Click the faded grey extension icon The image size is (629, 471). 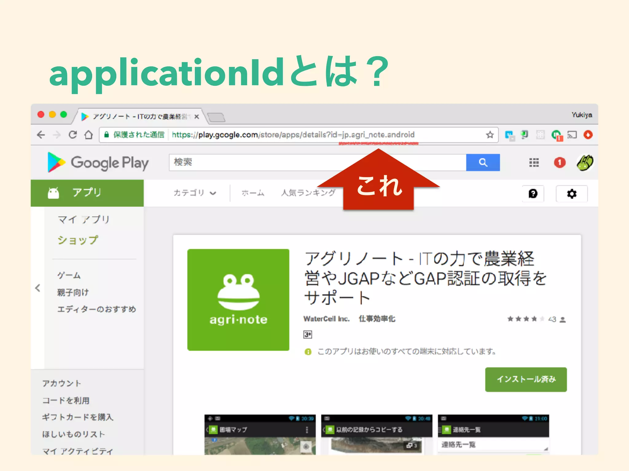[x=540, y=135]
